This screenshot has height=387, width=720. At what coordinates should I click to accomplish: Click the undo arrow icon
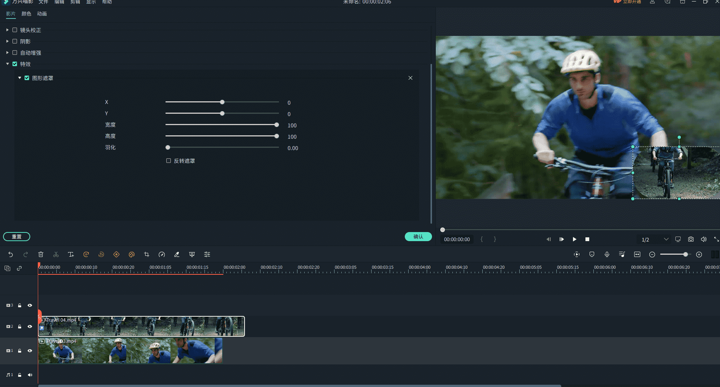11,255
